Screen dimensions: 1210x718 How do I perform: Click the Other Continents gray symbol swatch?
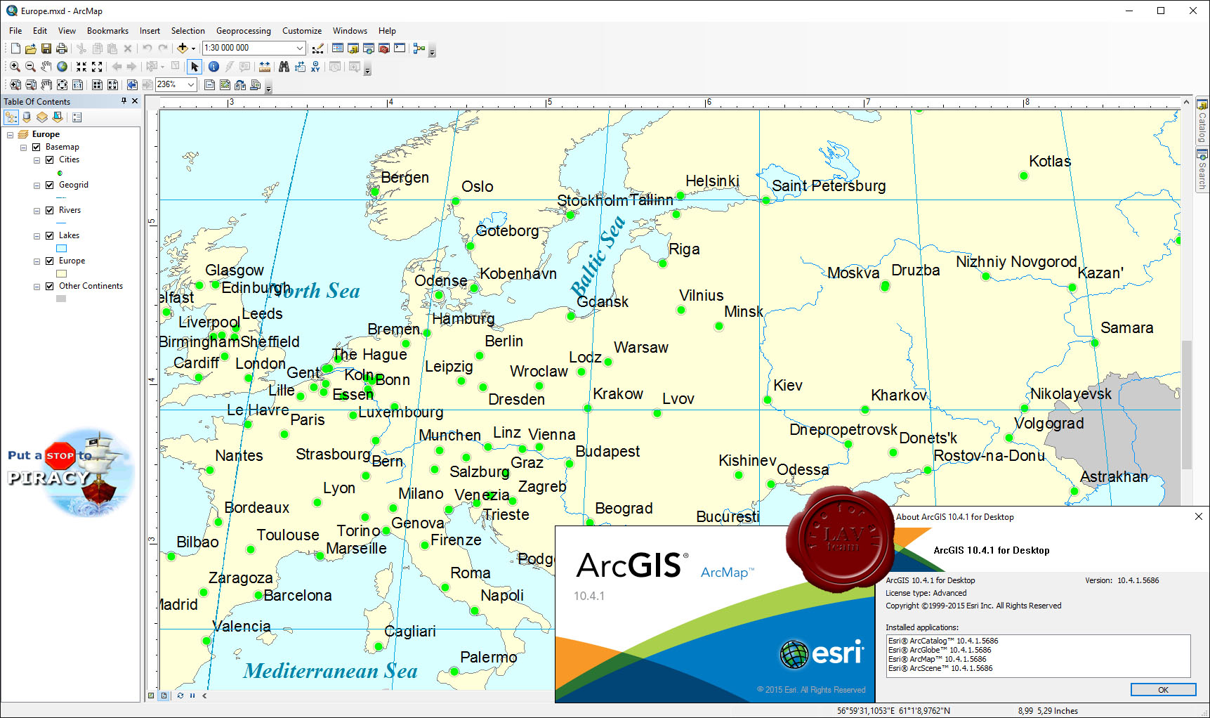pos(61,299)
